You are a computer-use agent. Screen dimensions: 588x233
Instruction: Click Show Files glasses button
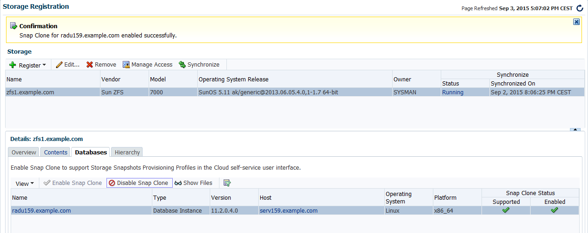[x=194, y=183]
